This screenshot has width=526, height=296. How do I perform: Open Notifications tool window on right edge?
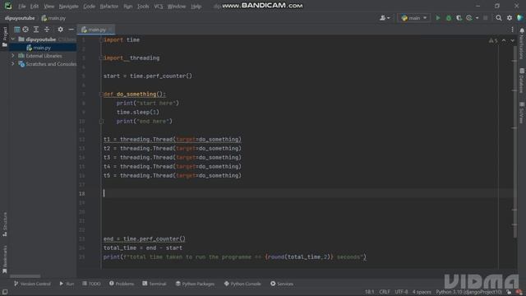click(522, 44)
